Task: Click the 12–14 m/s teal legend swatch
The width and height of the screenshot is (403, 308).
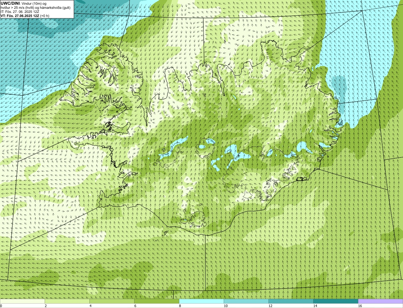Action: pos(291,301)
